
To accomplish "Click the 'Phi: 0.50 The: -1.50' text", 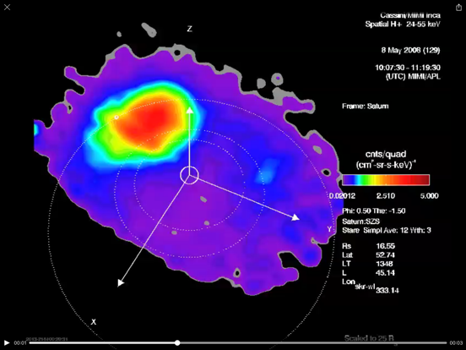I will 374,211.
